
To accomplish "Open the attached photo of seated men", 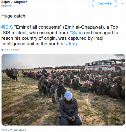I will pyautogui.click(x=63, y=90).
